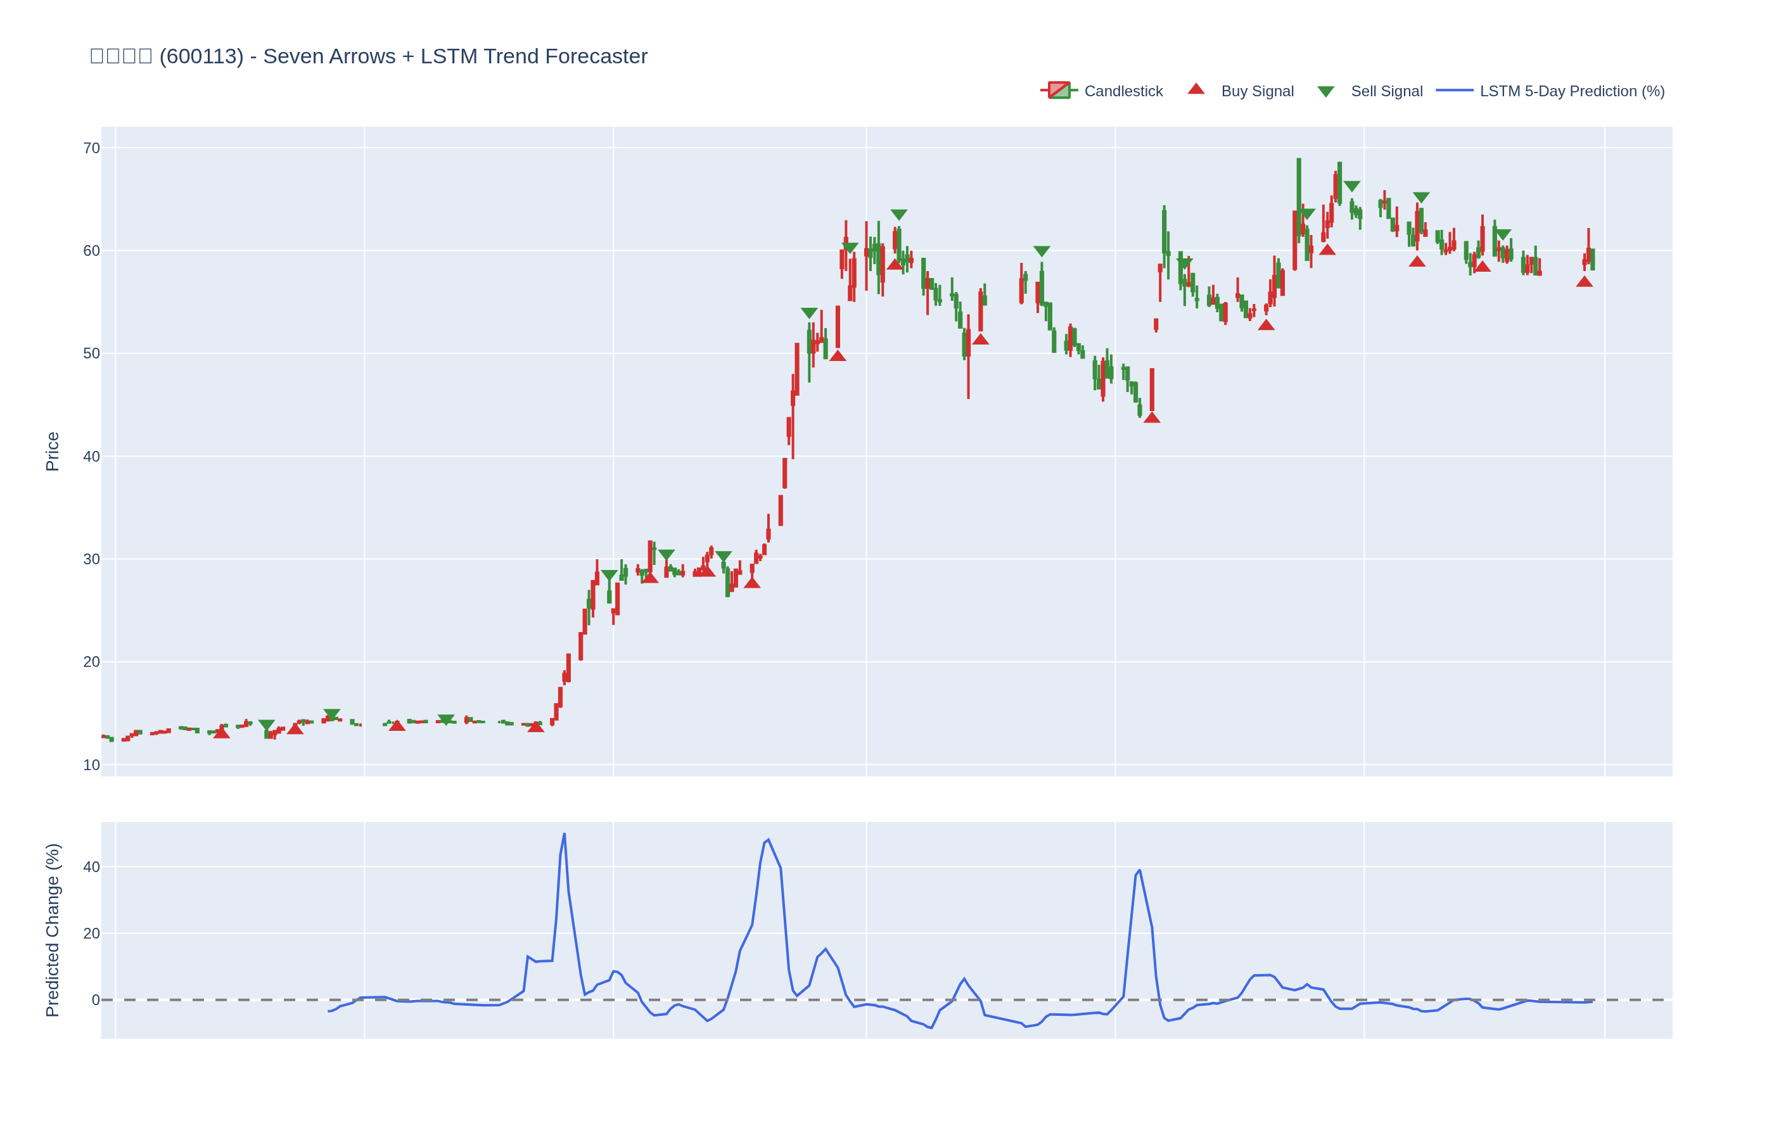Click the buy signal triangle near price 44
The image size is (1774, 1140).
[1151, 417]
